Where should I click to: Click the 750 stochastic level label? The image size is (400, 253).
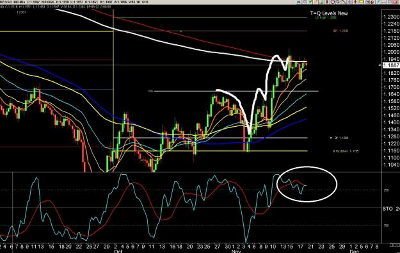pos(386,225)
